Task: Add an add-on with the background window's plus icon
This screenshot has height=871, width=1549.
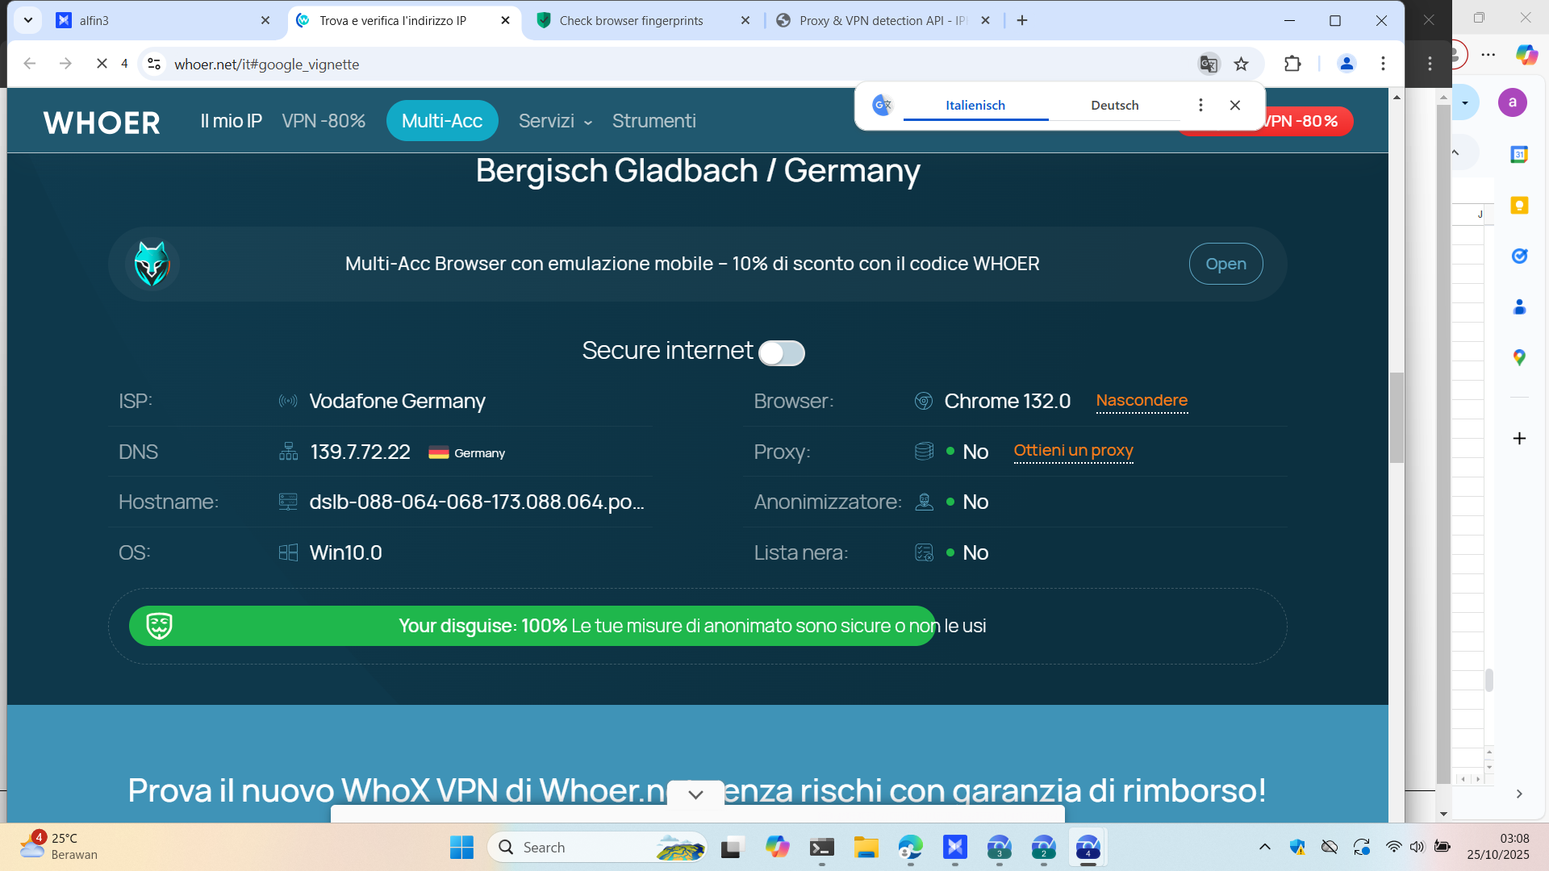Action: click(x=1519, y=438)
